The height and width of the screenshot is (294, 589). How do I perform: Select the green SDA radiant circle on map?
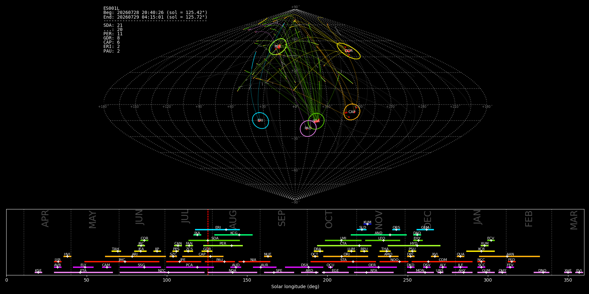316,121
